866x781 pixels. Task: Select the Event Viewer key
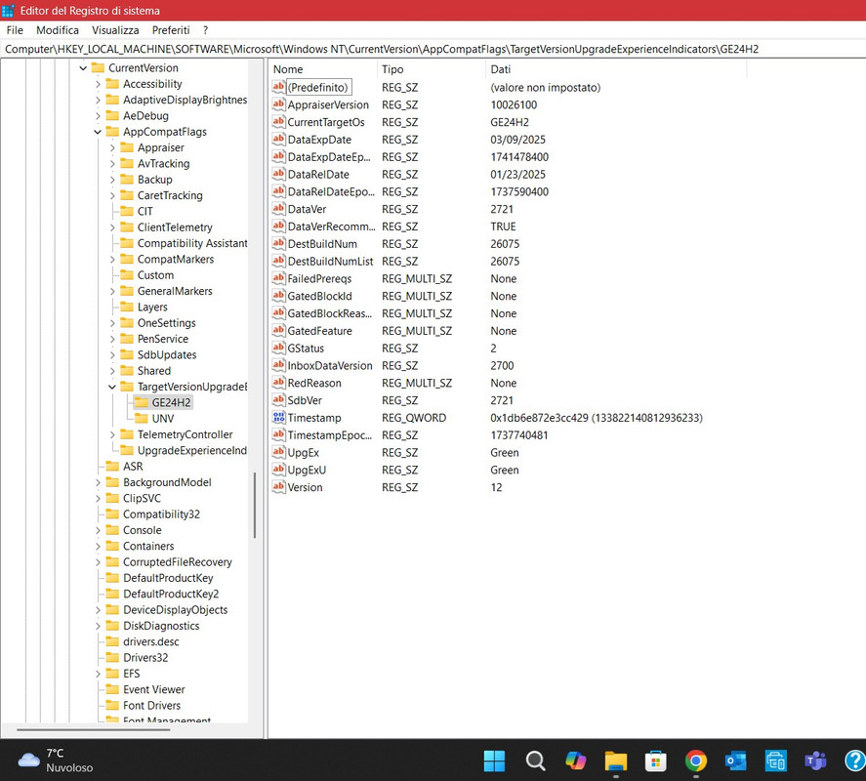coord(153,689)
